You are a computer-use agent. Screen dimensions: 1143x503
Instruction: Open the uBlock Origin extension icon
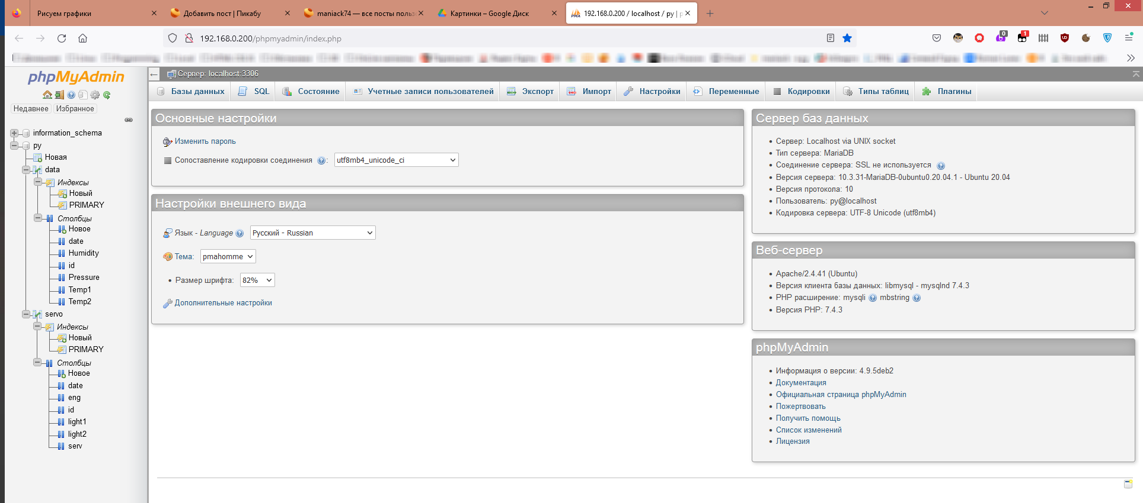(1065, 38)
